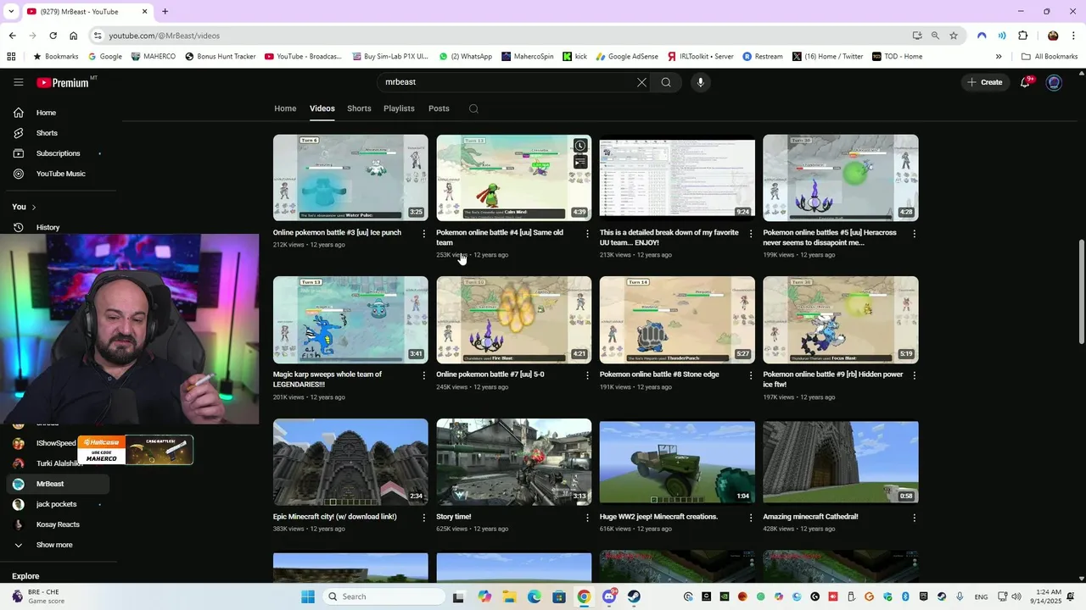The image size is (1086, 610).
Task: Click the YouTube Premium logo
Action: (64, 82)
